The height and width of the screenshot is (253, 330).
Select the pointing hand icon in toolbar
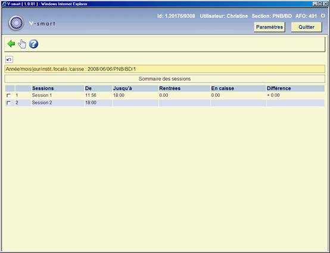click(x=22, y=44)
